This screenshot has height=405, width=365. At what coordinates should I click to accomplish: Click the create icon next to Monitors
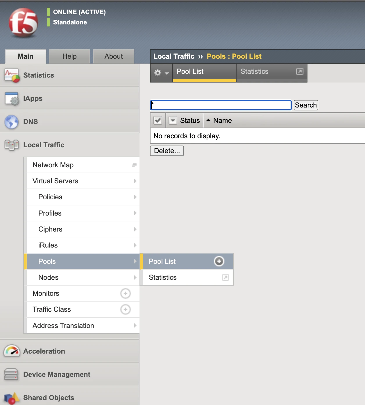pos(125,293)
